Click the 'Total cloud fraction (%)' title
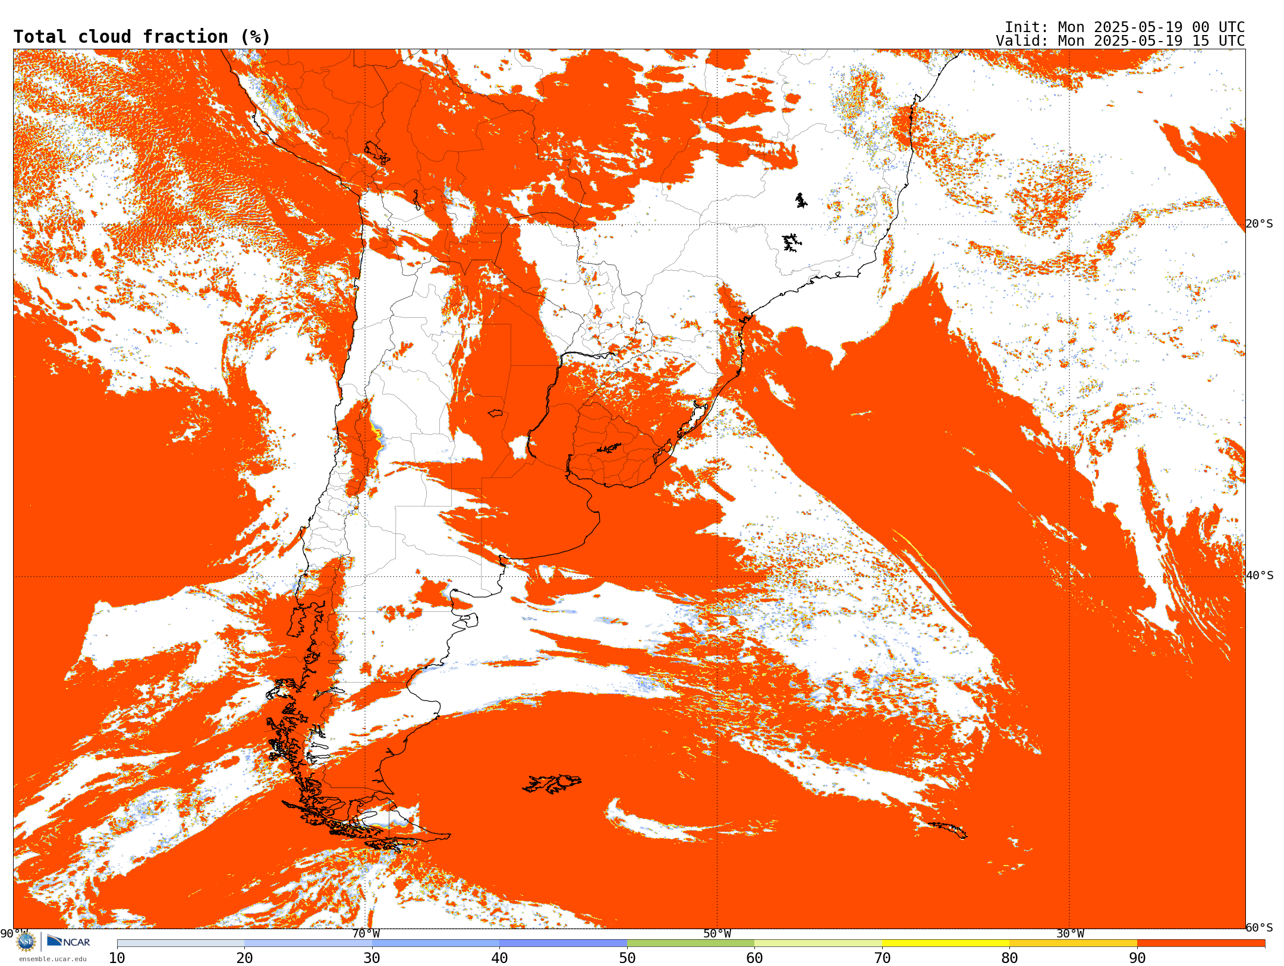The height and width of the screenshot is (966, 1284). (142, 37)
